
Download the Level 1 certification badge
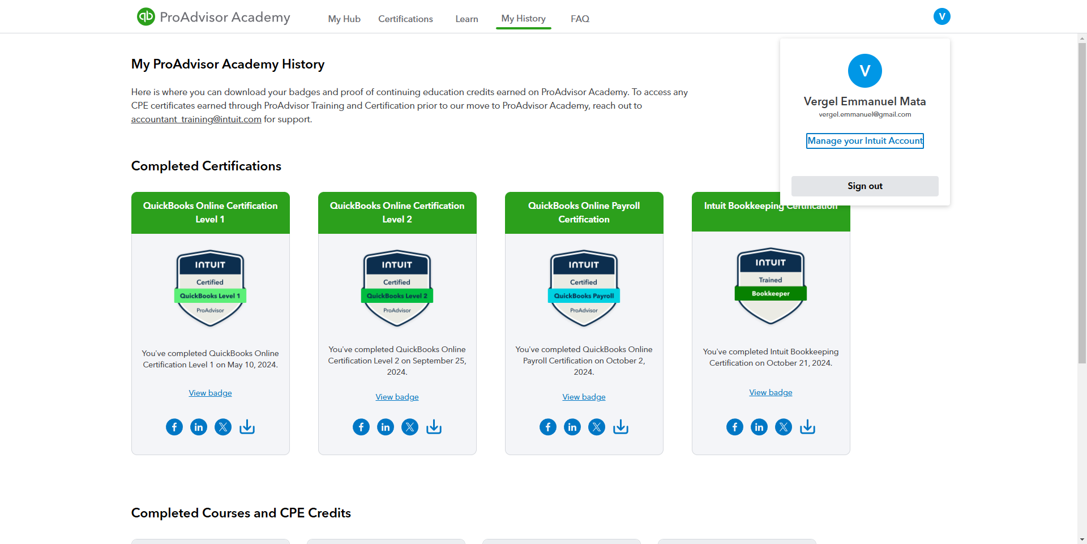[247, 427]
